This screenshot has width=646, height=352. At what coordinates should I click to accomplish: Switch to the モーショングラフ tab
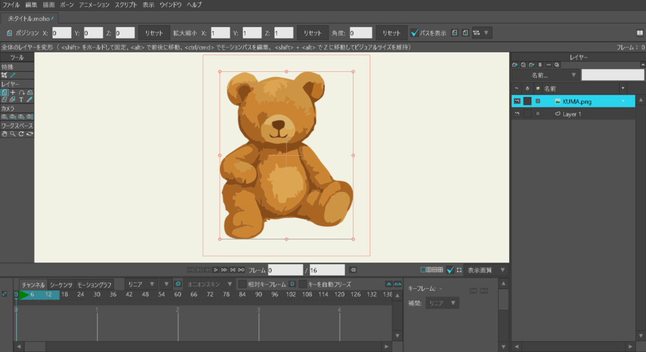click(94, 285)
